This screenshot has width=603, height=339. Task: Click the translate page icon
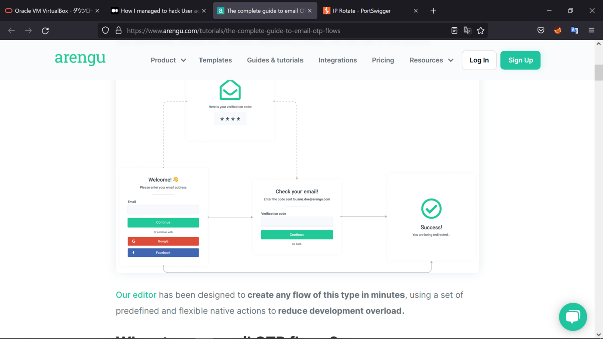467,31
